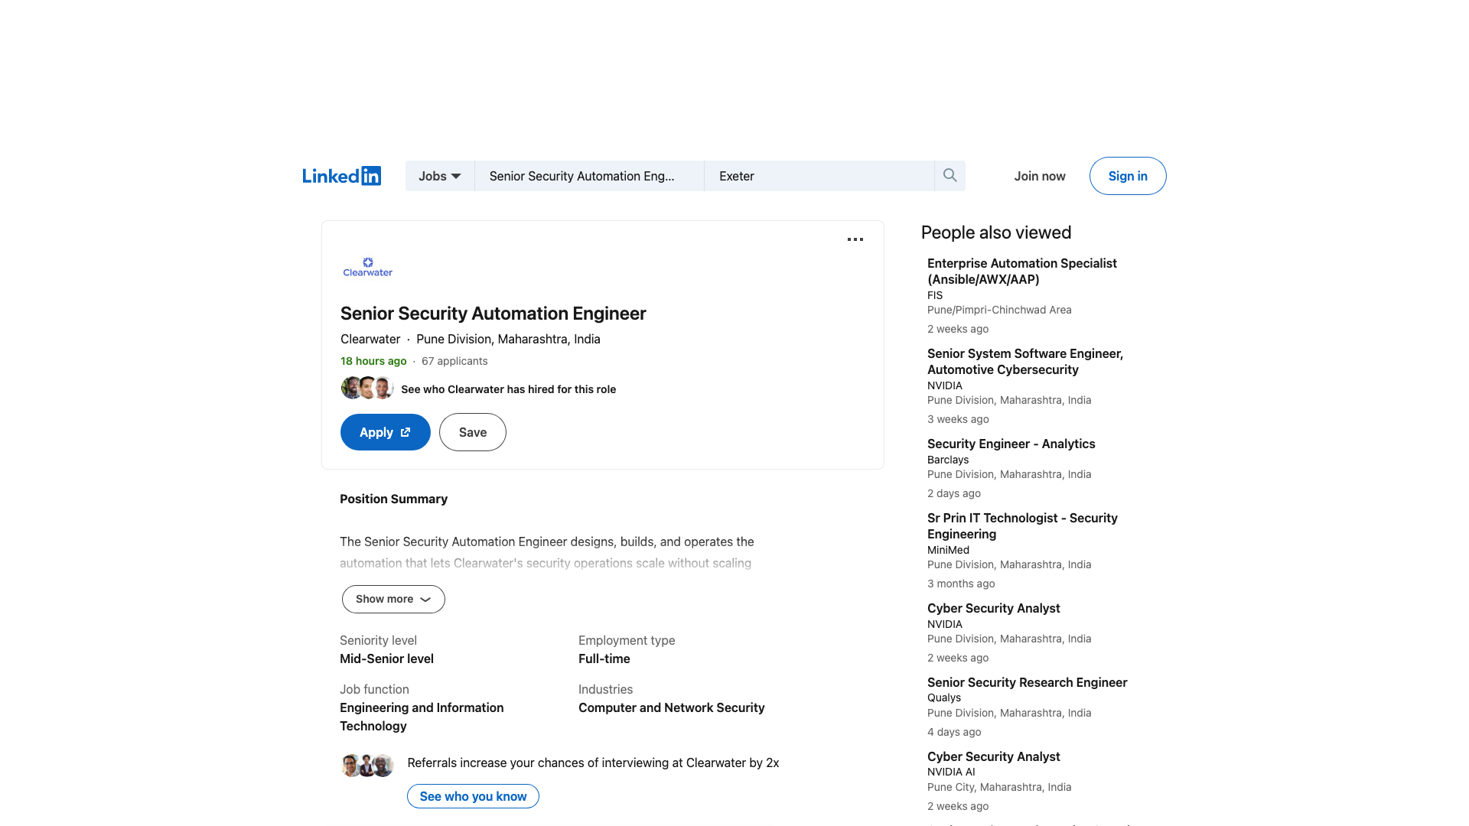The width and height of the screenshot is (1469, 826).
Task: Open Cyber Security Analyst job at NVIDIA
Action: 994,608
